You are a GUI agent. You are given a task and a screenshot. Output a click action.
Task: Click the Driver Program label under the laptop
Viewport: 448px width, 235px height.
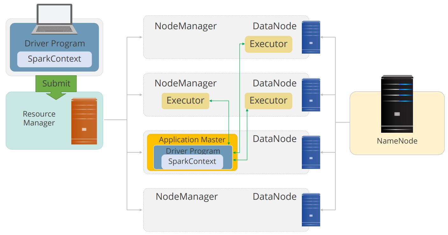[55, 44]
